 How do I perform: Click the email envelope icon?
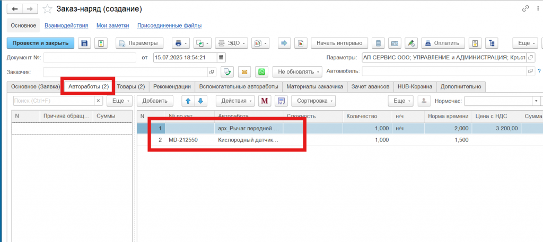pos(244,71)
